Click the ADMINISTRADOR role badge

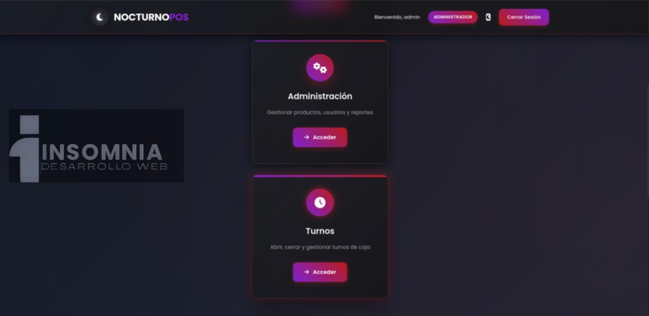point(453,17)
